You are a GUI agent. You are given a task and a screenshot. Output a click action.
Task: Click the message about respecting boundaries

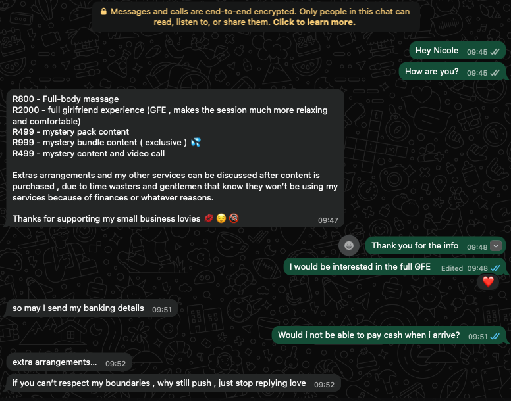point(159,383)
